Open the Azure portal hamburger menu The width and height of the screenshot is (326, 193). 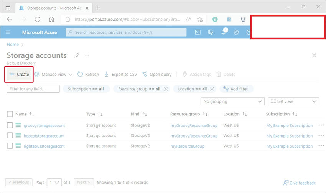(8, 32)
